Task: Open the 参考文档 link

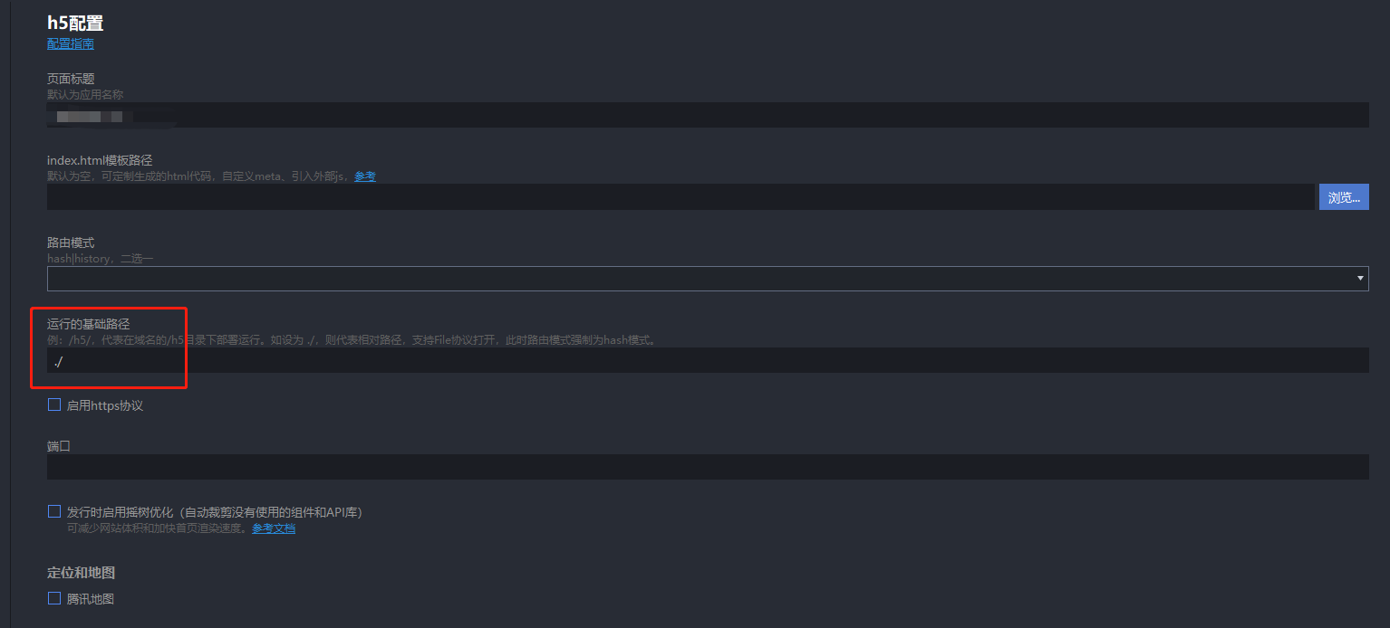Action: 274,528
